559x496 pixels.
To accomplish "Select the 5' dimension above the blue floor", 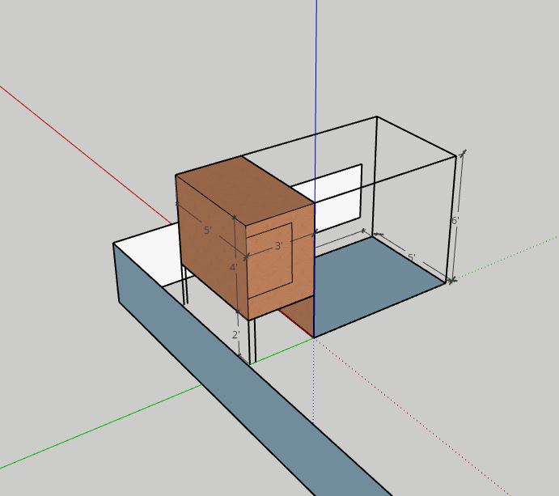I will point(412,258).
